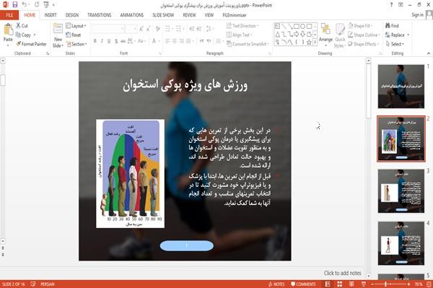
Task: Open the Select dropdown in Editing
Action: 395,44
